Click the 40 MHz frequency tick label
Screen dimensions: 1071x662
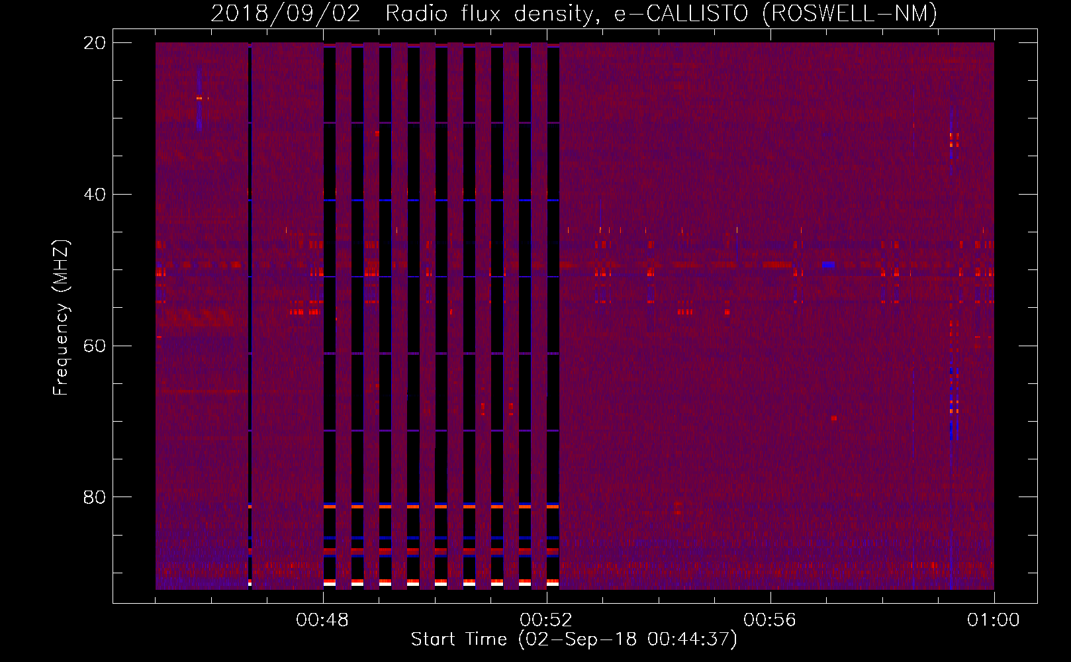point(95,195)
